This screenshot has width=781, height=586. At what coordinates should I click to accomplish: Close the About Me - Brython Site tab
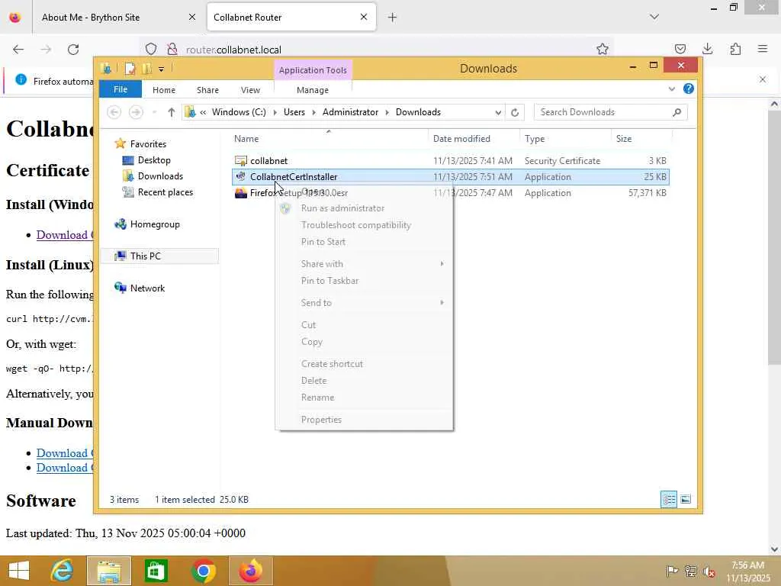click(192, 17)
